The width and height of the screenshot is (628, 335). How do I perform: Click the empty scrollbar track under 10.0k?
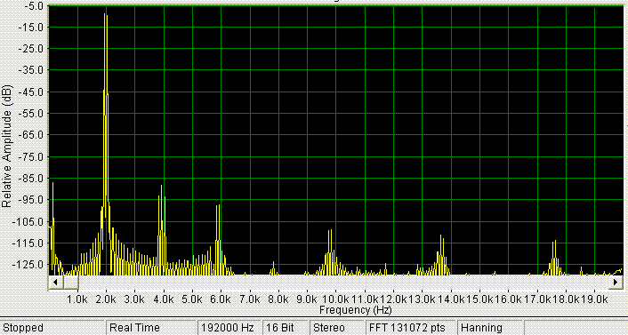click(335, 283)
